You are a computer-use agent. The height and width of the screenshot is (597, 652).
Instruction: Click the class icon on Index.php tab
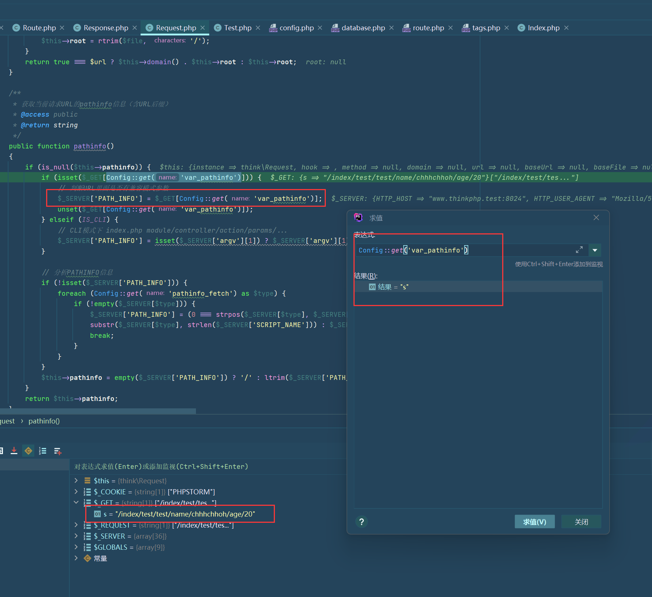click(521, 28)
